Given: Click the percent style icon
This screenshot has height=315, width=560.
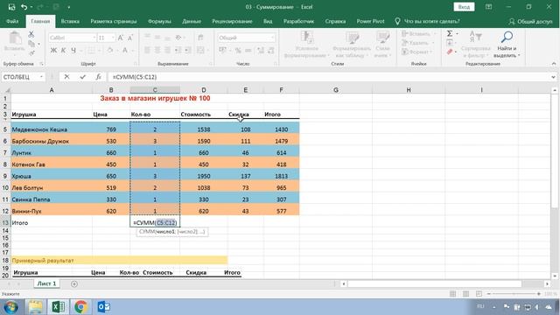Looking at the screenshot, I should pyautogui.click(x=238, y=51).
